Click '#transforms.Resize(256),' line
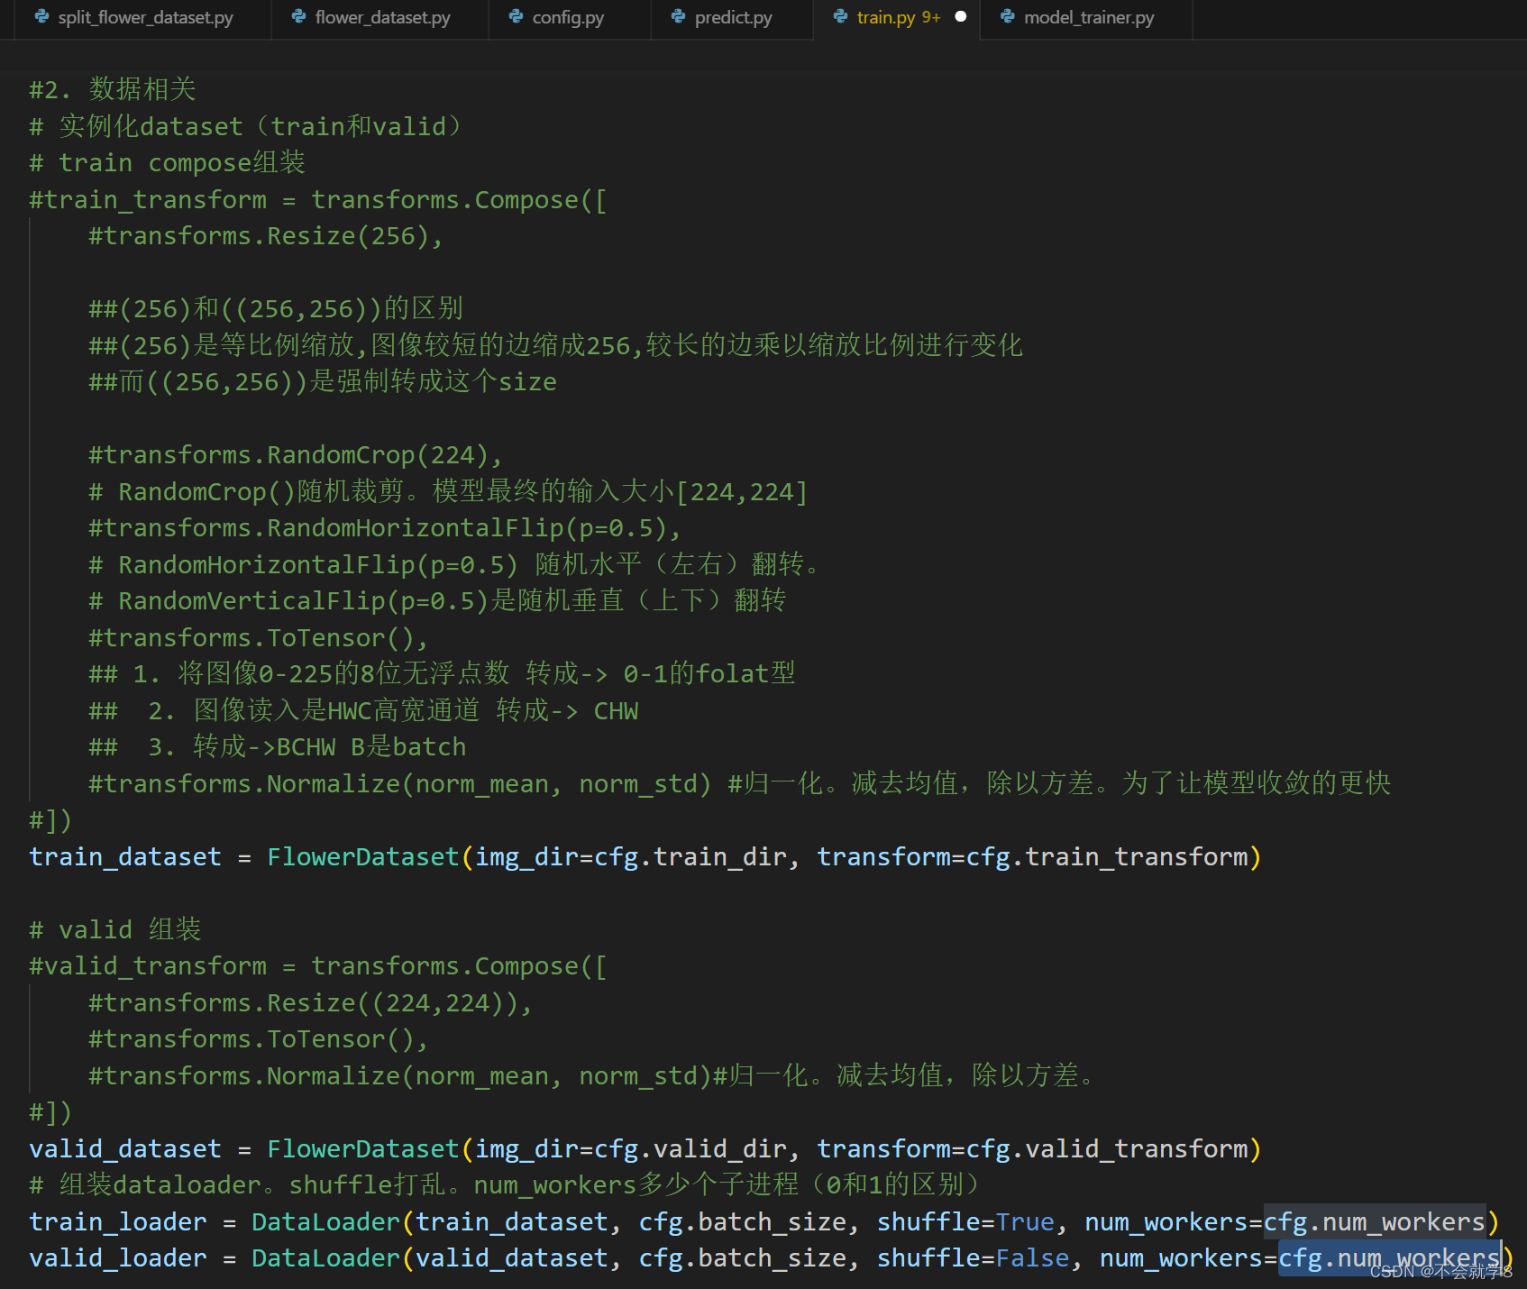This screenshot has height=1289, width=1527. point(266,236)
